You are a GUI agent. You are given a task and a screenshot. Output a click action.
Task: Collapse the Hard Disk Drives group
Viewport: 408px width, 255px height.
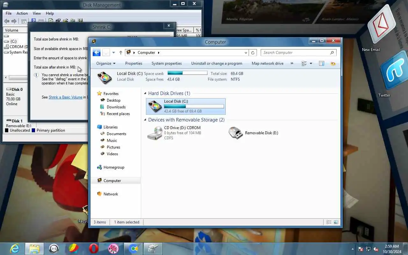pyautogui.click(x=145, y=93)
